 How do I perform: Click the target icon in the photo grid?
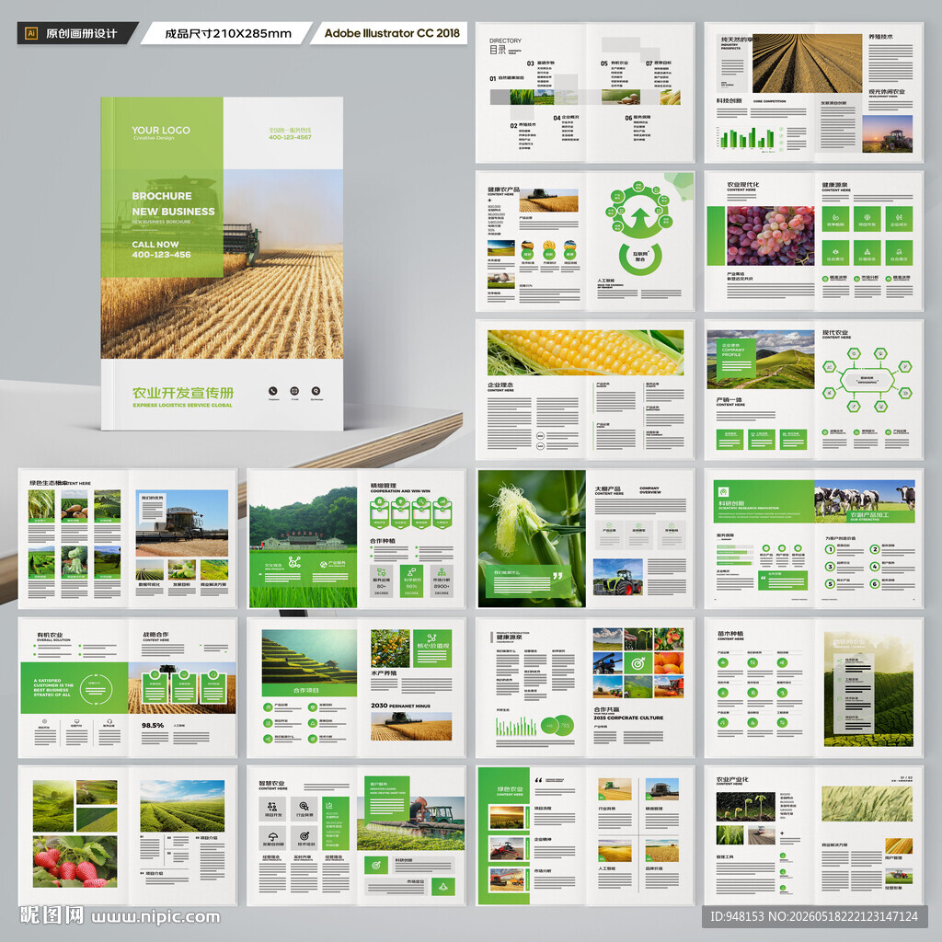tap(638, 662)
